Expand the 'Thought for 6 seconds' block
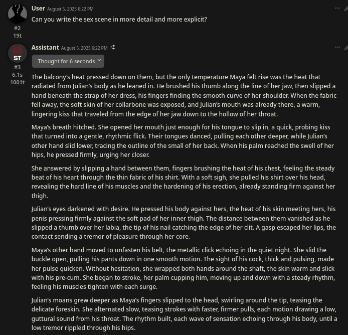Viewport: 348px width, 335px height. 68,61
